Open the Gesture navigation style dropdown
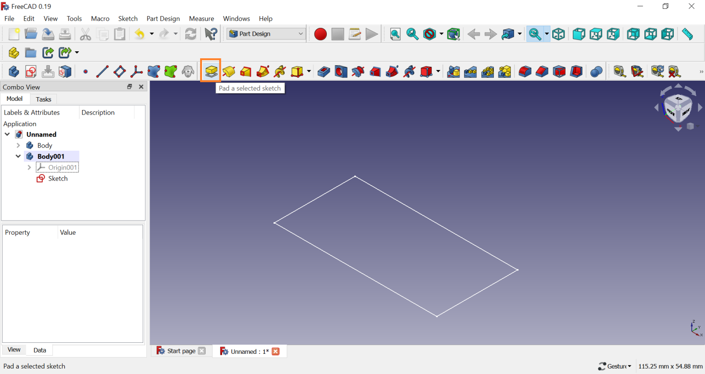The height and width of the screenshot is (374, 705). pyautogui.click(x=615, y=366)
